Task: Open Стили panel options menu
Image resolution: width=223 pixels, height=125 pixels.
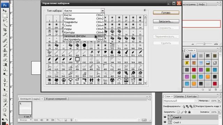Action: [220, 51]
